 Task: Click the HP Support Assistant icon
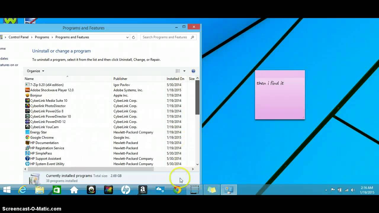click(x=27, y=159)
